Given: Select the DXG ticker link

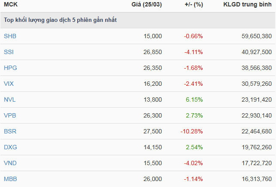Looking at the screenshot, I should pyautogui.click(x=10, y=147).
